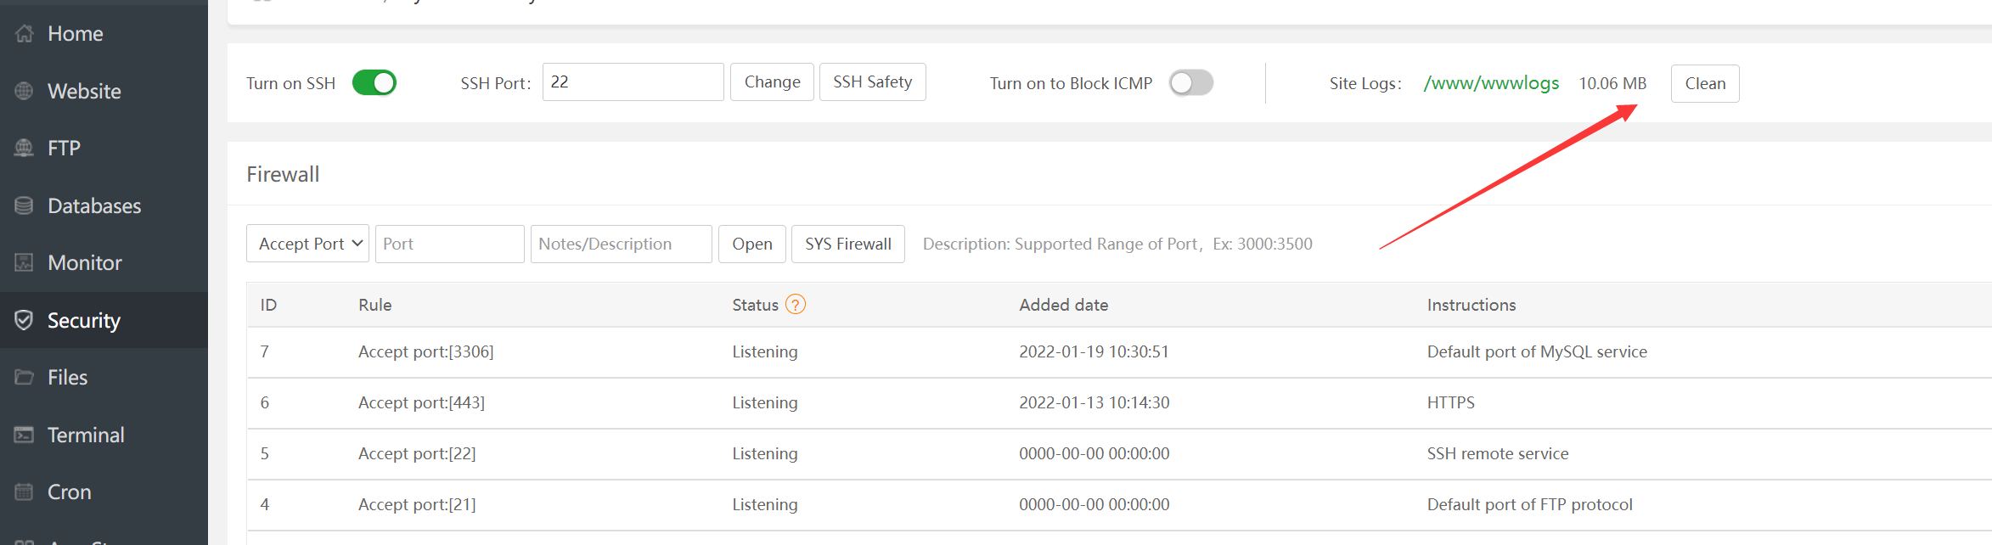
Task: Click the Status help question mark
Action: click(x=795, y=305)
